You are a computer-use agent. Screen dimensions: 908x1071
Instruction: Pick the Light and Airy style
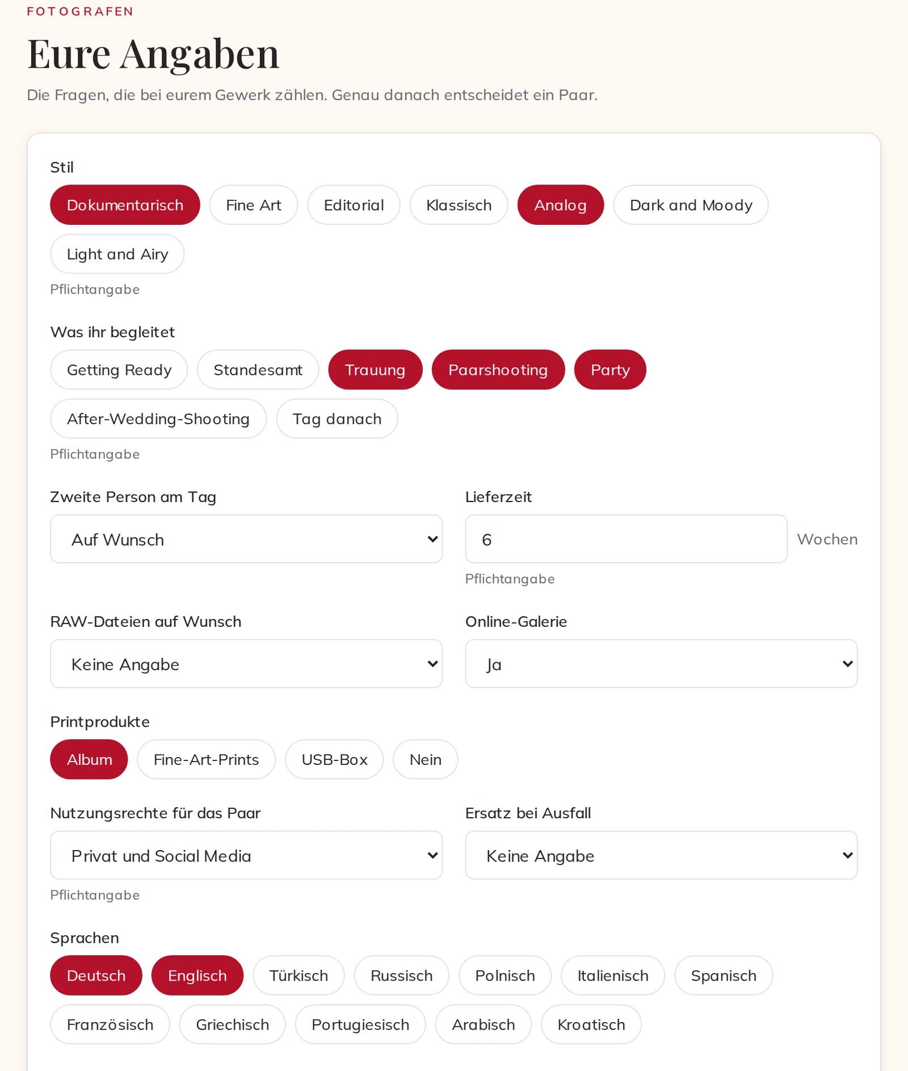[x=117, y=254]
